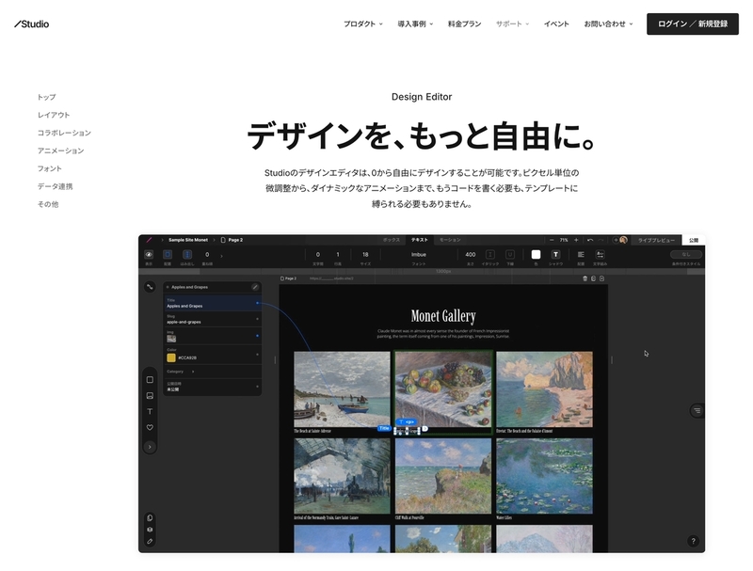Click the add page icon above canvas

click(x=601, y=278)
